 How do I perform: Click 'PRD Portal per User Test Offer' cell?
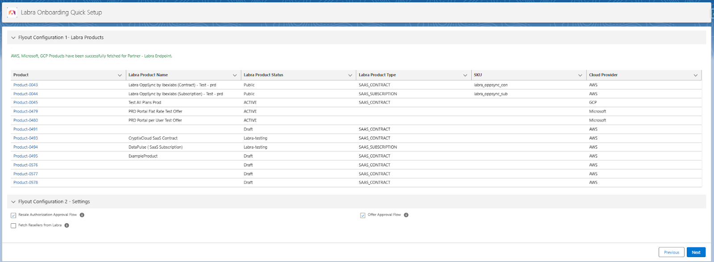[155, 120]
